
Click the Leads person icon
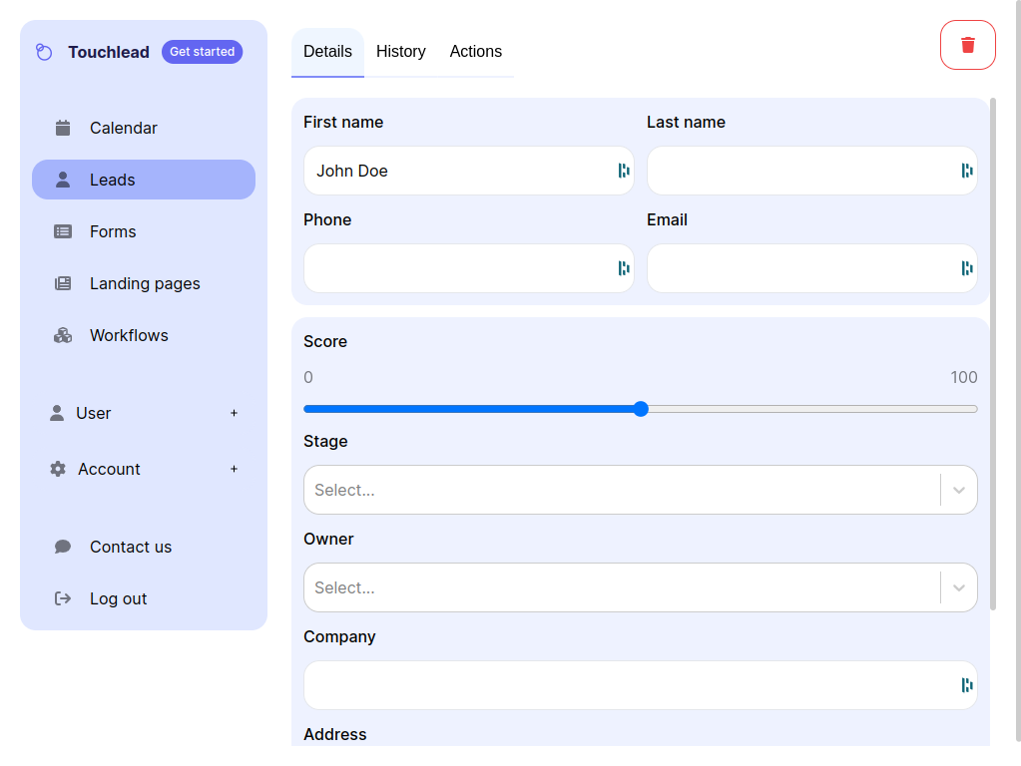pos(63,180)
